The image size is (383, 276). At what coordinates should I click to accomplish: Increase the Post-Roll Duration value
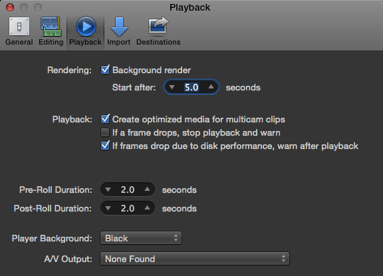tap(147, 207)
